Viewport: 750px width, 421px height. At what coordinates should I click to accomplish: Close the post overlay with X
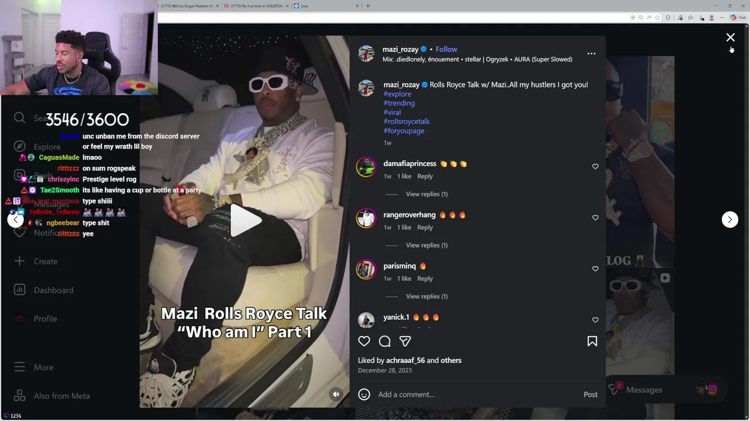tap(730, 37)
